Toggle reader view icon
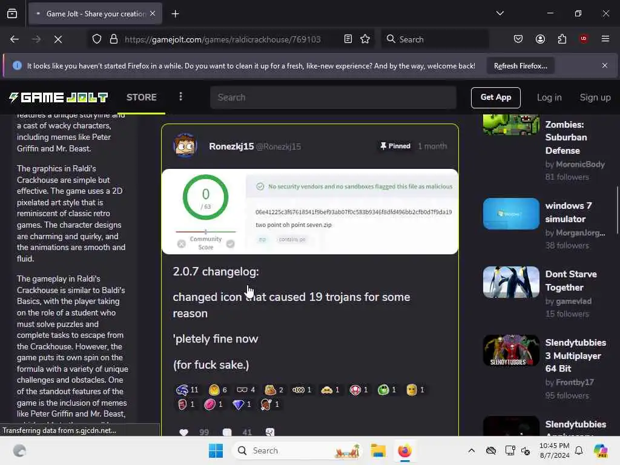The height and width of the screenshot is (465, 620). pyautogui.click(x=348, y=39)
